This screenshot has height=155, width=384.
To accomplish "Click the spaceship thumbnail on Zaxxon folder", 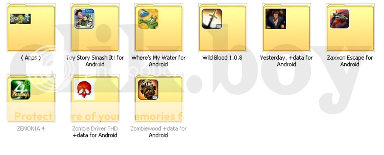I will 339,19.
